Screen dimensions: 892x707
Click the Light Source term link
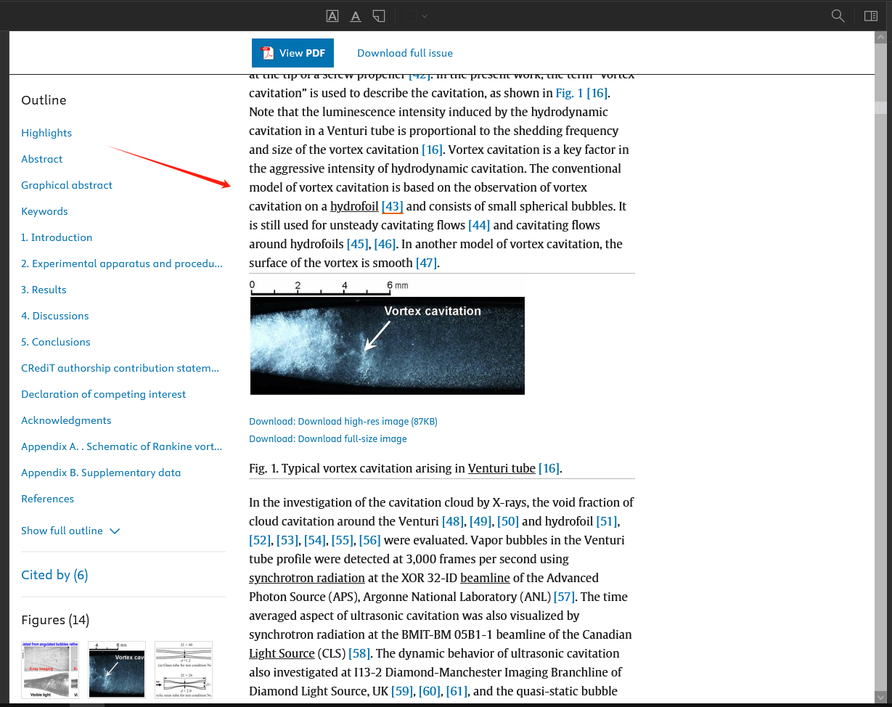click(x=282, y=653)
